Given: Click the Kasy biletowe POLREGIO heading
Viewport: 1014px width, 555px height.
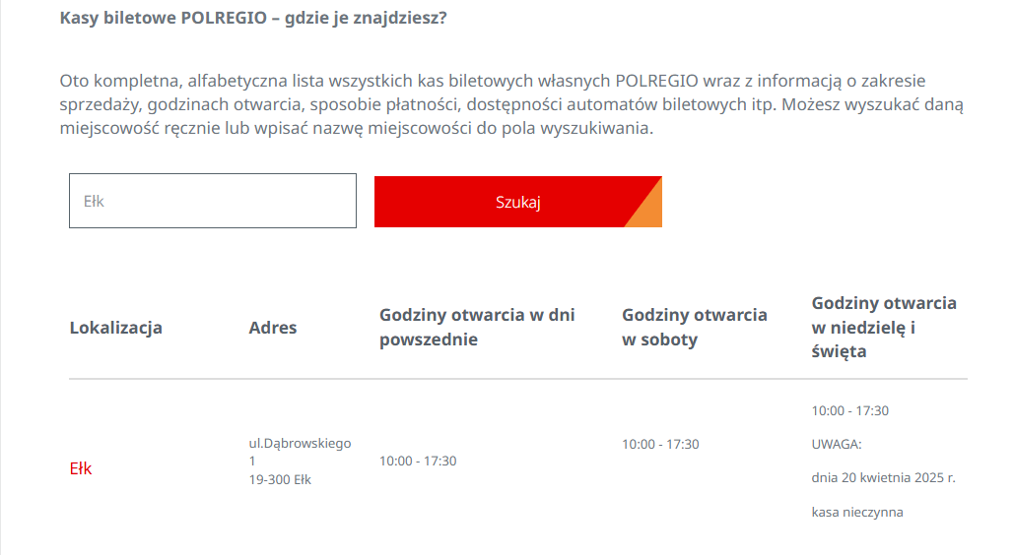Looking at the screenshot, I should point(253,18).
